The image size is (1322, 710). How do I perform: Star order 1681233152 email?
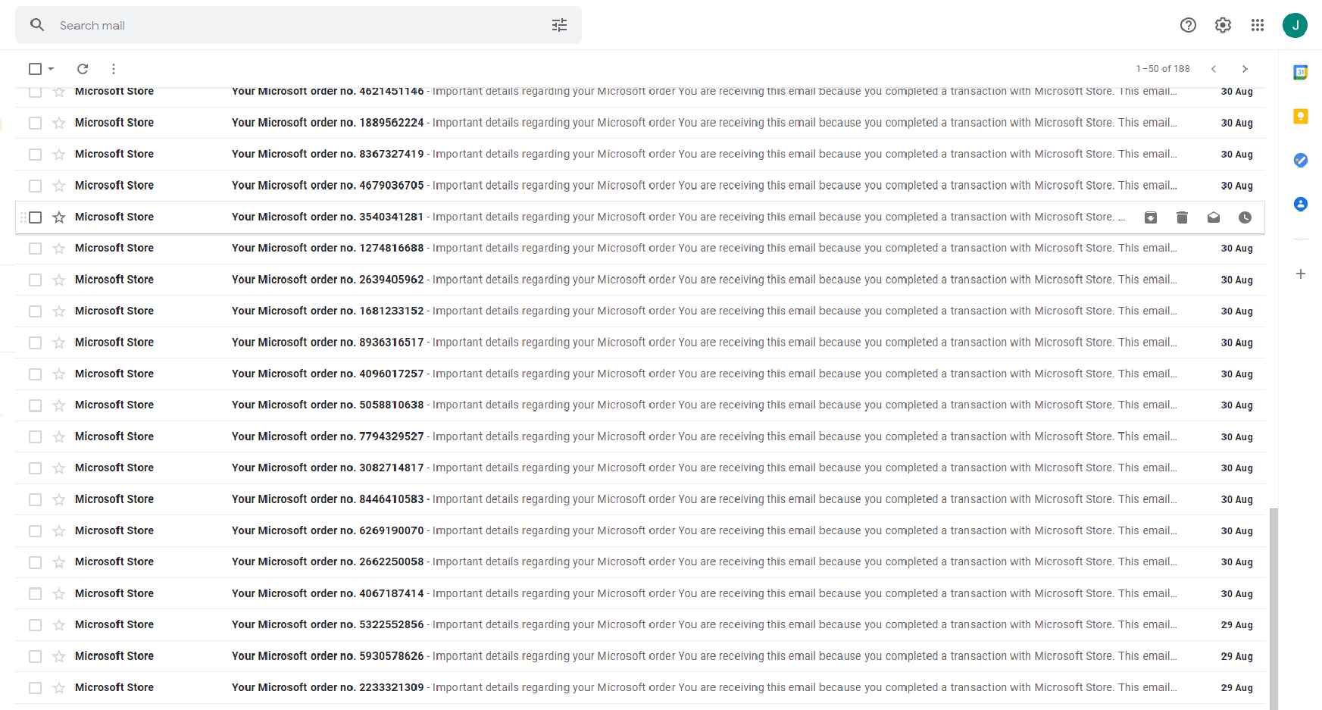[x=59, y=311]
